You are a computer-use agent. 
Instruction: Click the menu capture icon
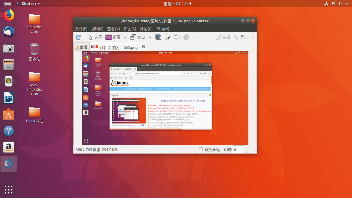click(x=167, y=37)
